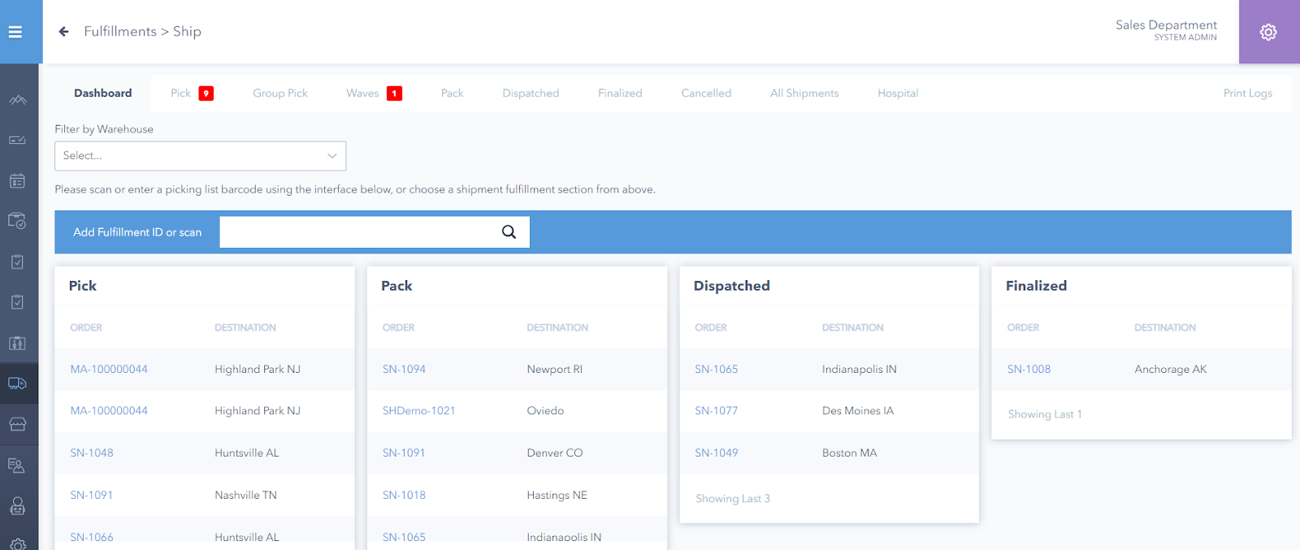Viewport: 1300px width, 550px height.
Task: Click the red 1 badge on Waves
Action: (394, 93)
